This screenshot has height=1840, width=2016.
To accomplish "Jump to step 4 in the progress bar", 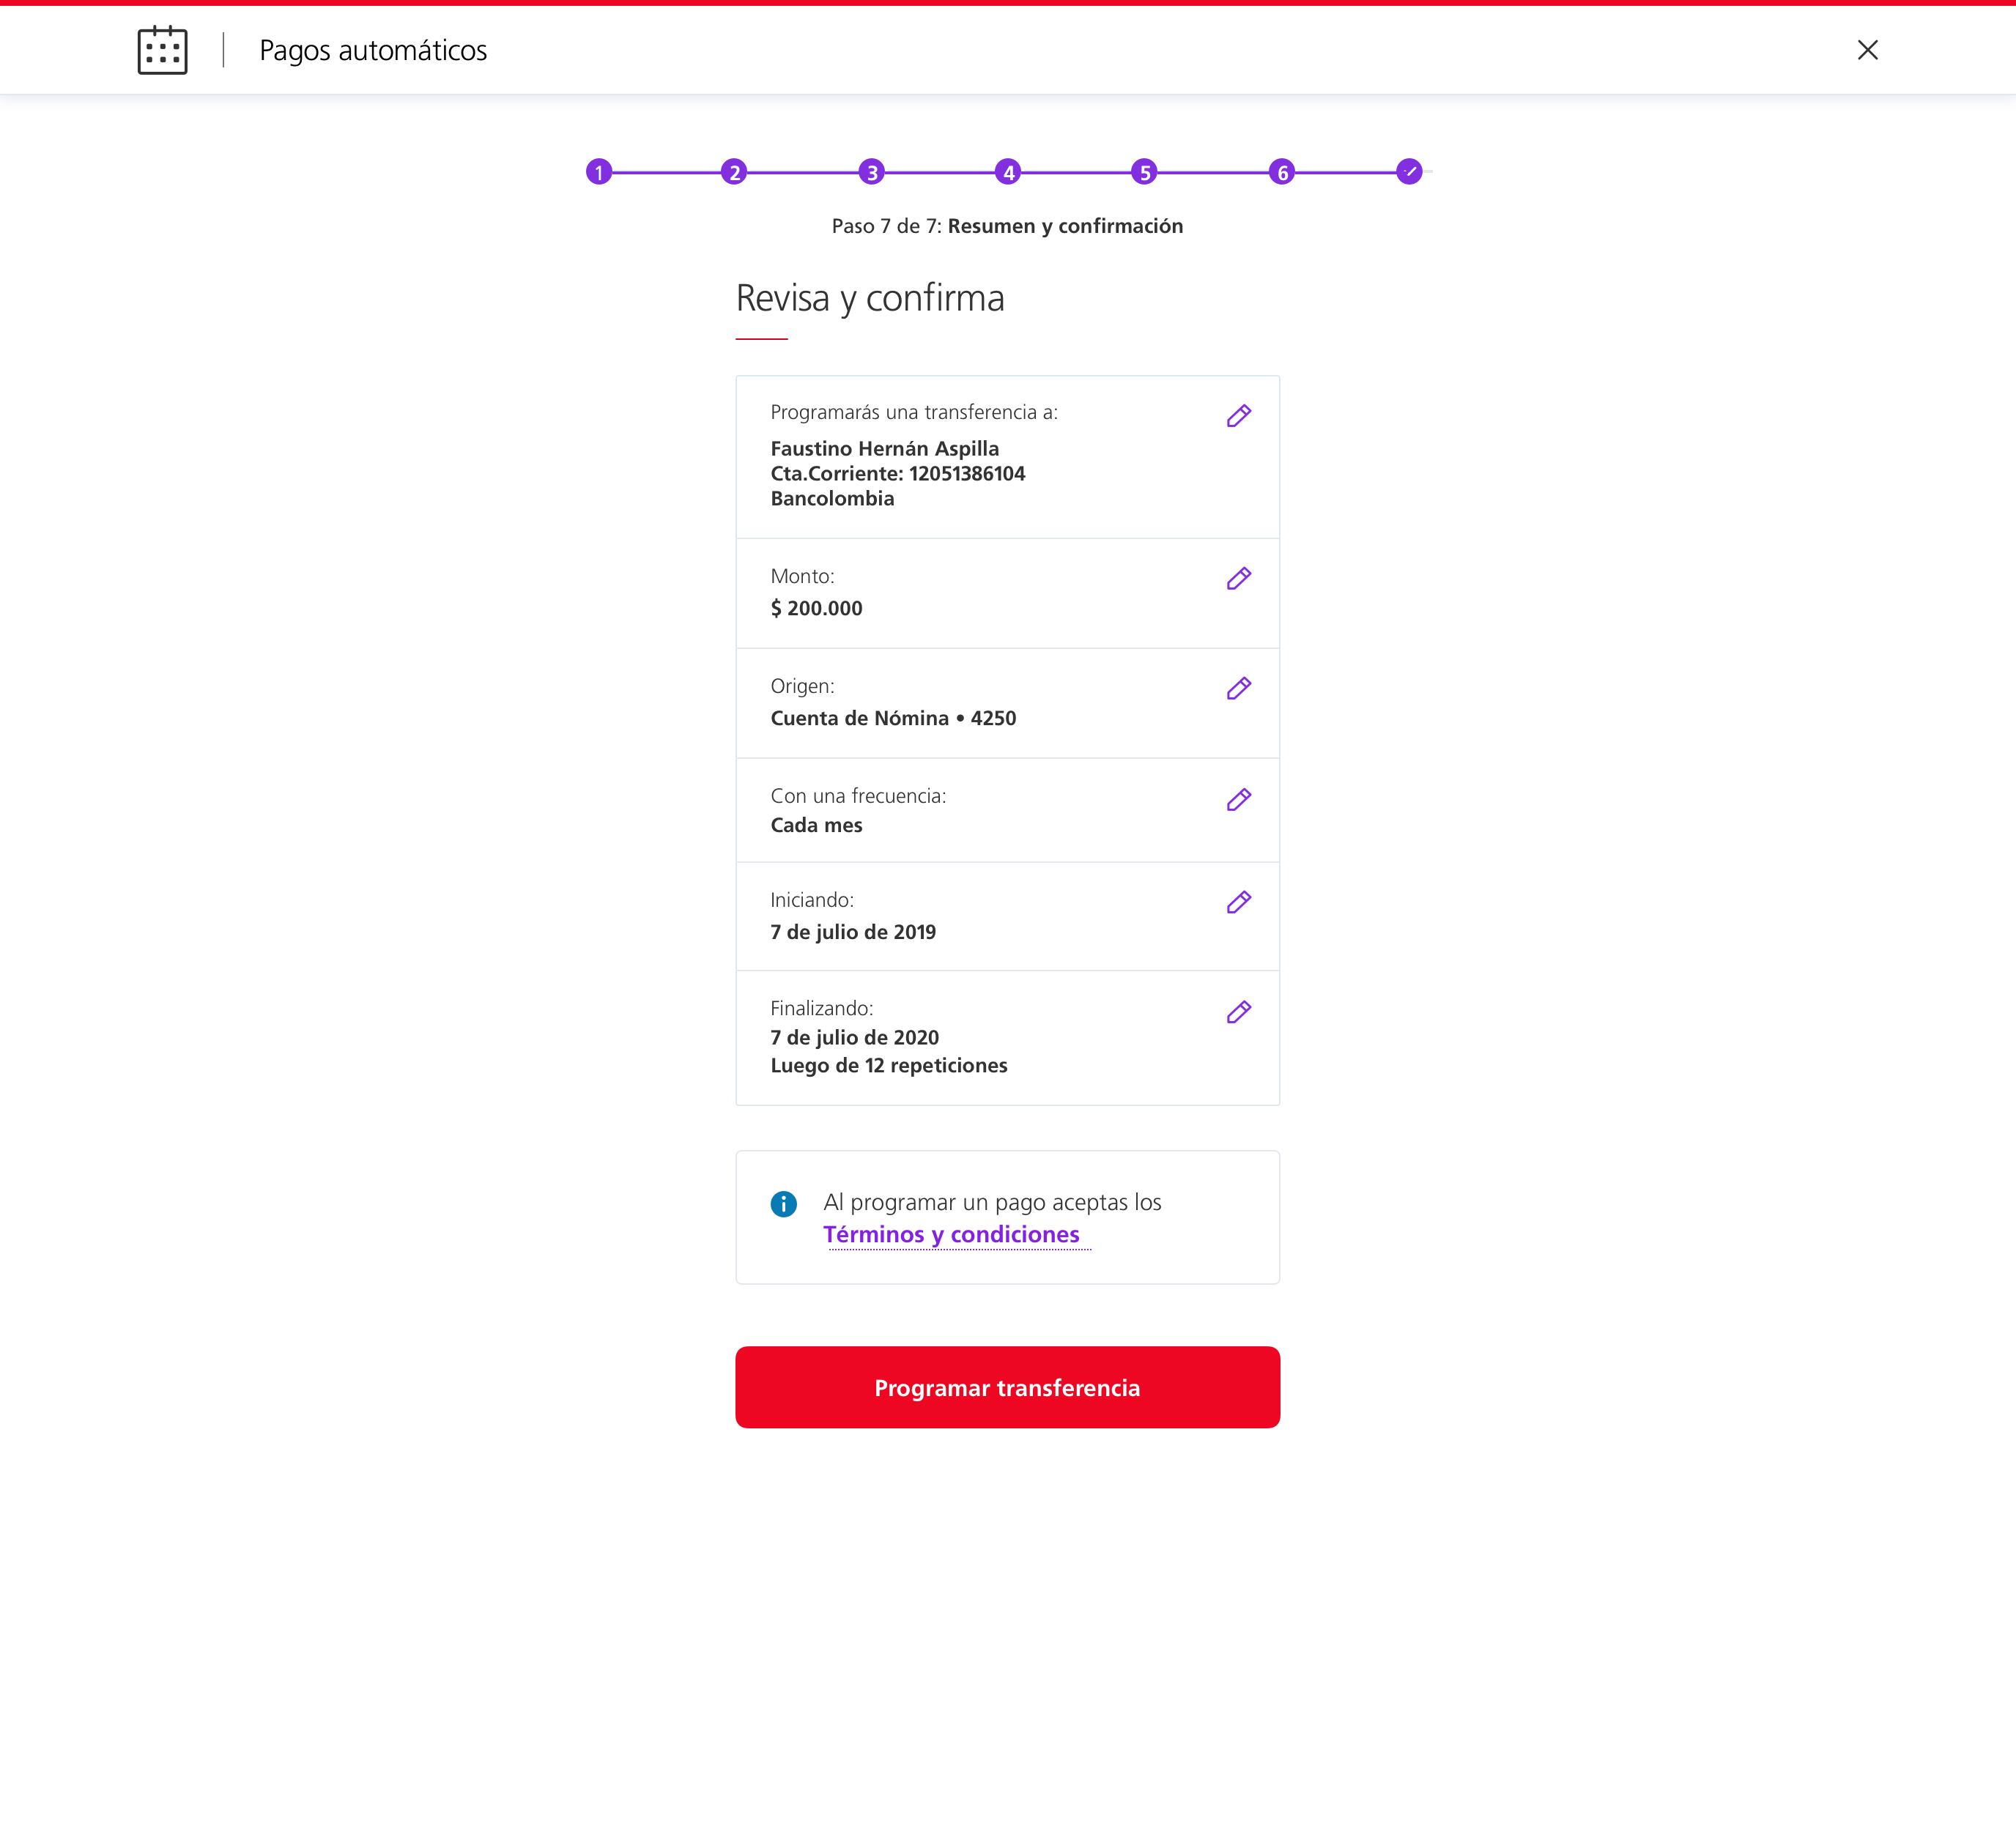I will tap(1008, 172).
